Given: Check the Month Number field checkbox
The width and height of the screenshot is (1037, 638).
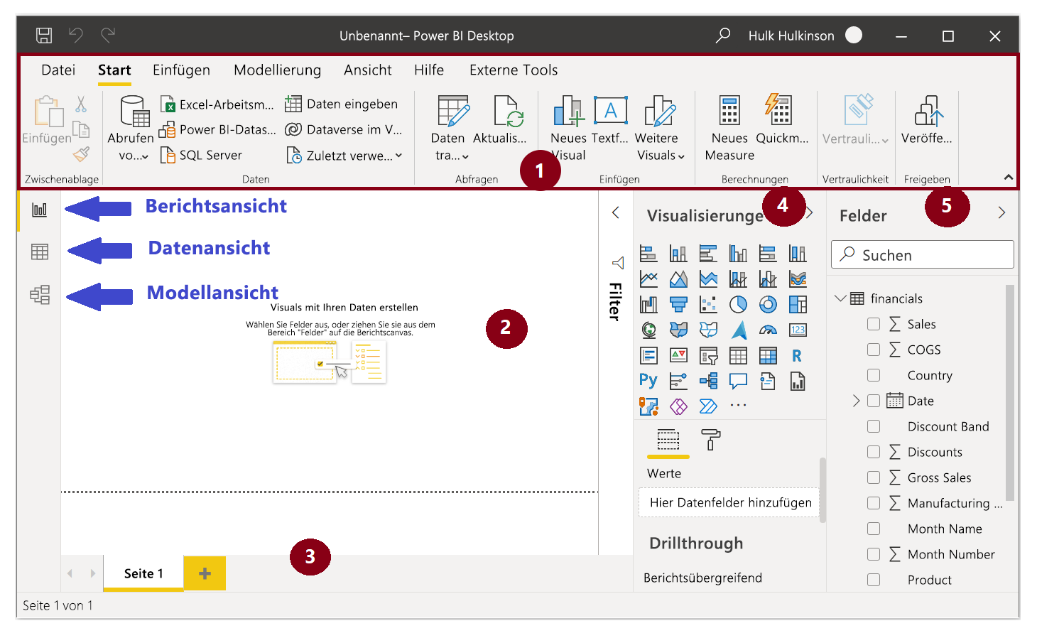Looking at the screenshot, I should [x=874, y=554].
